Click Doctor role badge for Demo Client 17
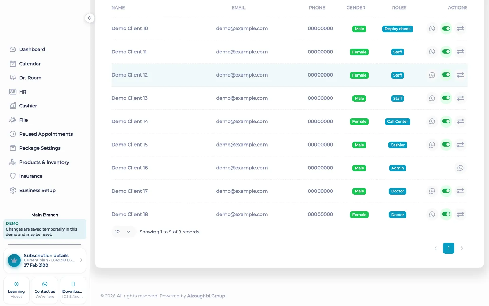This screenshot has width=489, height=306. 398,191
